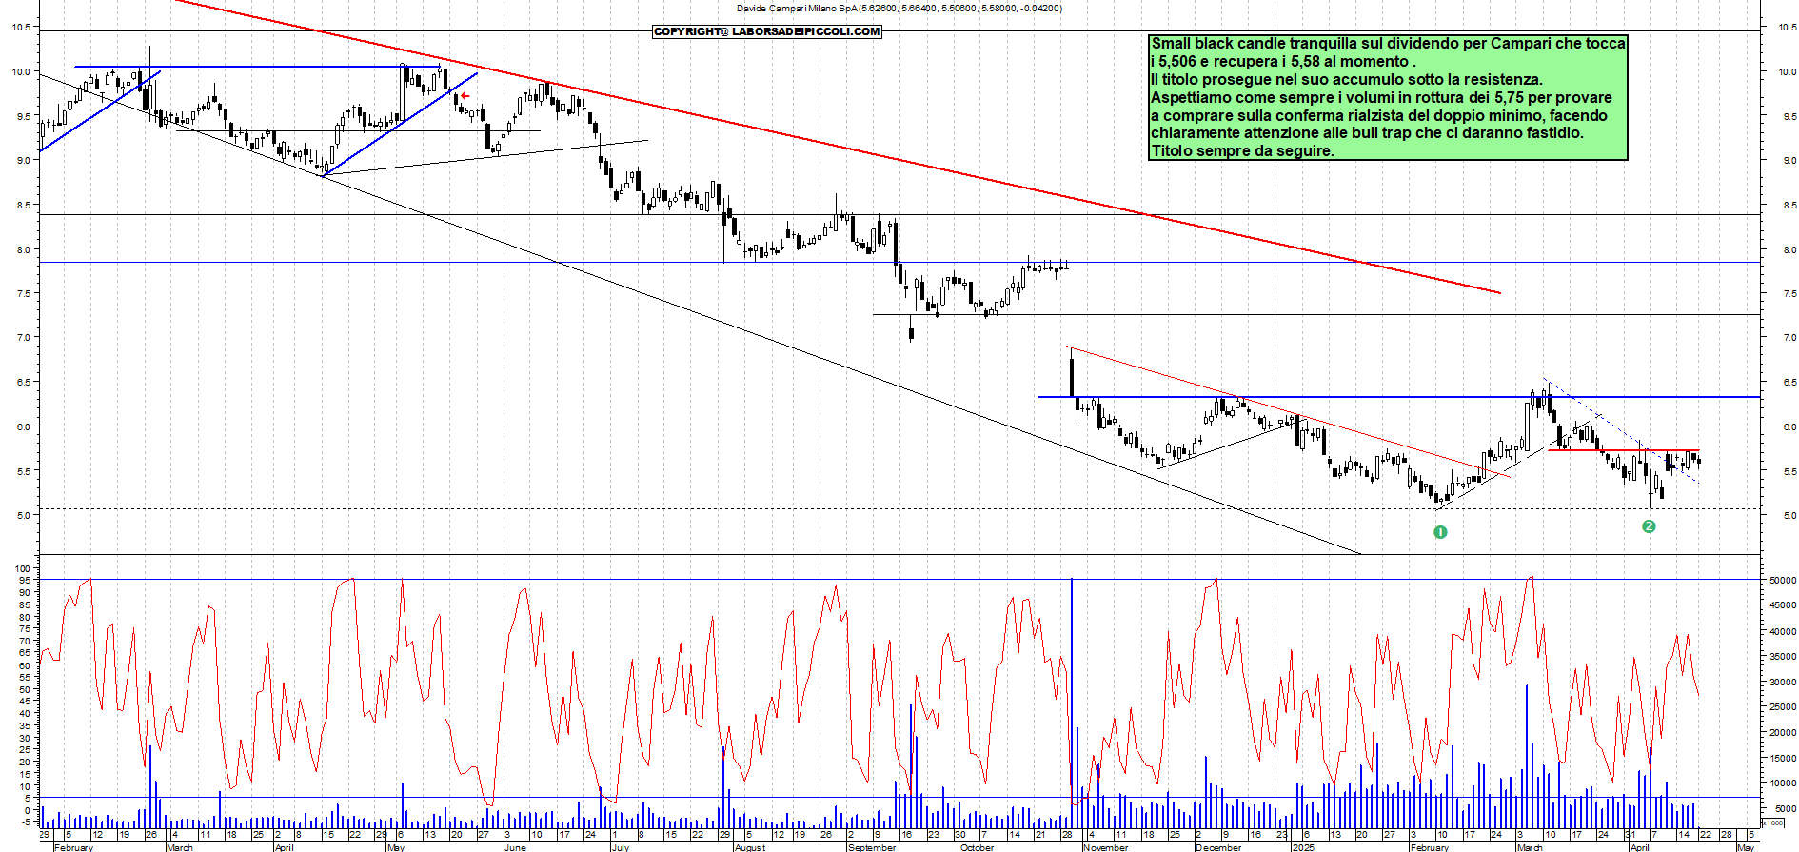Click the green circle marker numbered 1

pyautogui.click(x=1440, y=532)
